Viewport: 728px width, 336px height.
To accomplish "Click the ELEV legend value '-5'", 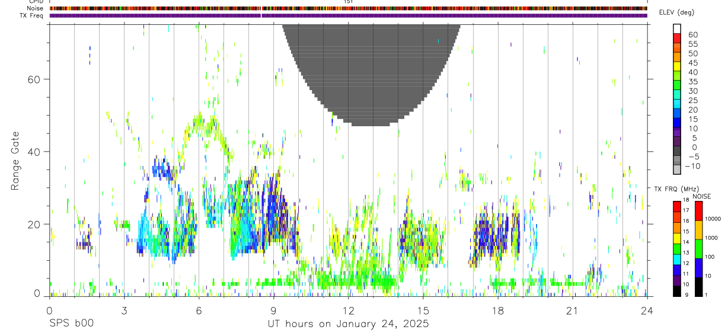I will 693,156.
